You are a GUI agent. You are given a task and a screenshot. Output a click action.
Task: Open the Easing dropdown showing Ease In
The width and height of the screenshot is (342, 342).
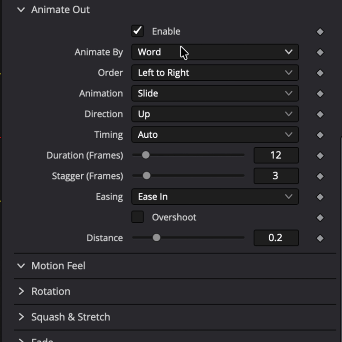(x=215, y=197)
